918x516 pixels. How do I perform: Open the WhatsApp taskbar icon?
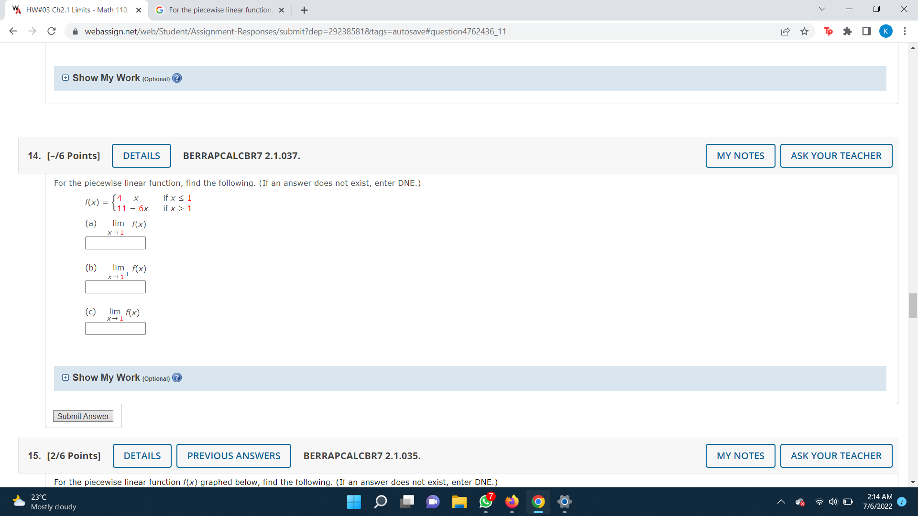[486, 502]
